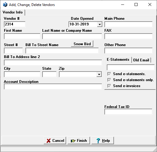This screenshot has height=152, width=157.
Task: Click the Federal Tax ID field
Action: tap(128, 112)
